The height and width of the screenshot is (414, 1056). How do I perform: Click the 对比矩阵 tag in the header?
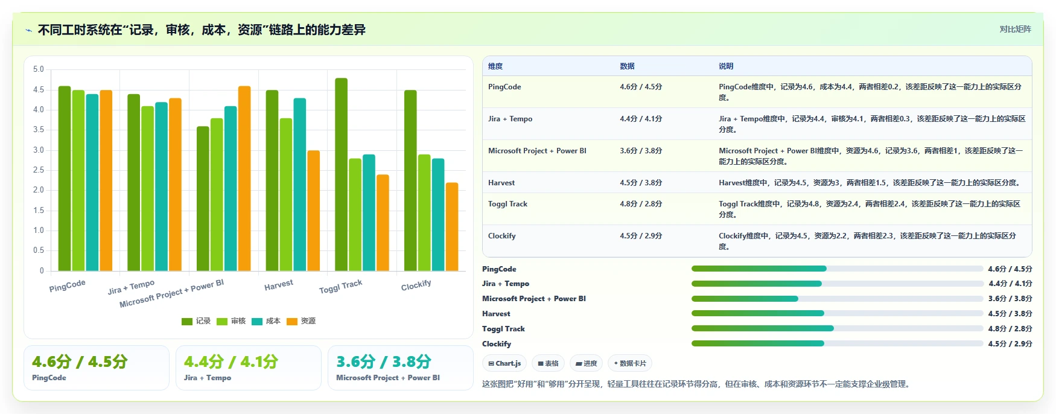click(1015, 29)
